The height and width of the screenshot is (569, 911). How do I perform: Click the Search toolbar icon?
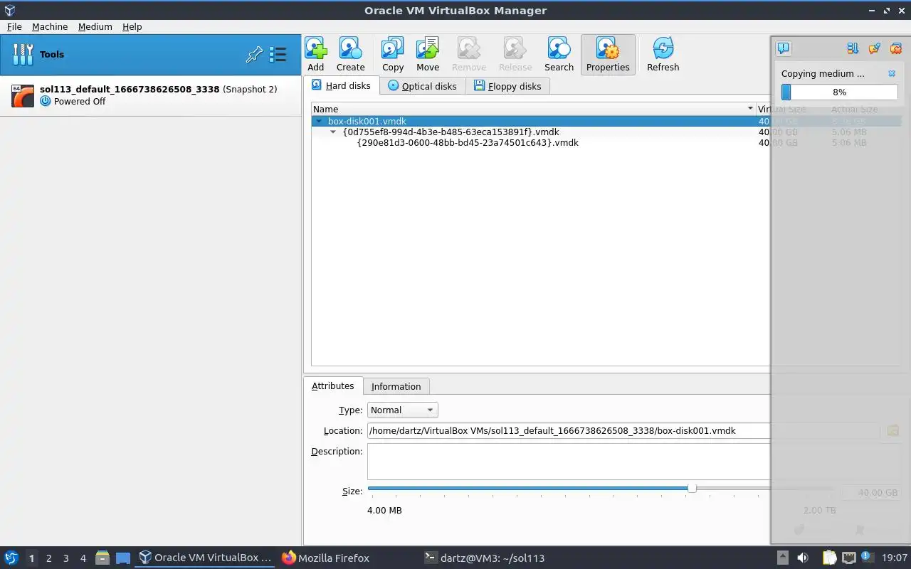pos(559,48)
